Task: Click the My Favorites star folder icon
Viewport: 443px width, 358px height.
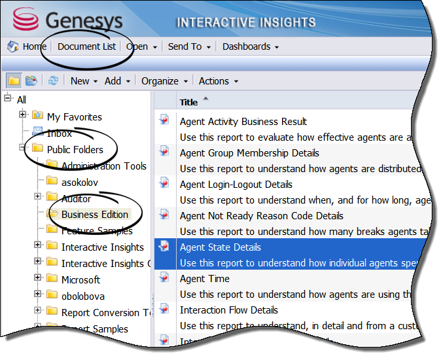Action: 38,116
